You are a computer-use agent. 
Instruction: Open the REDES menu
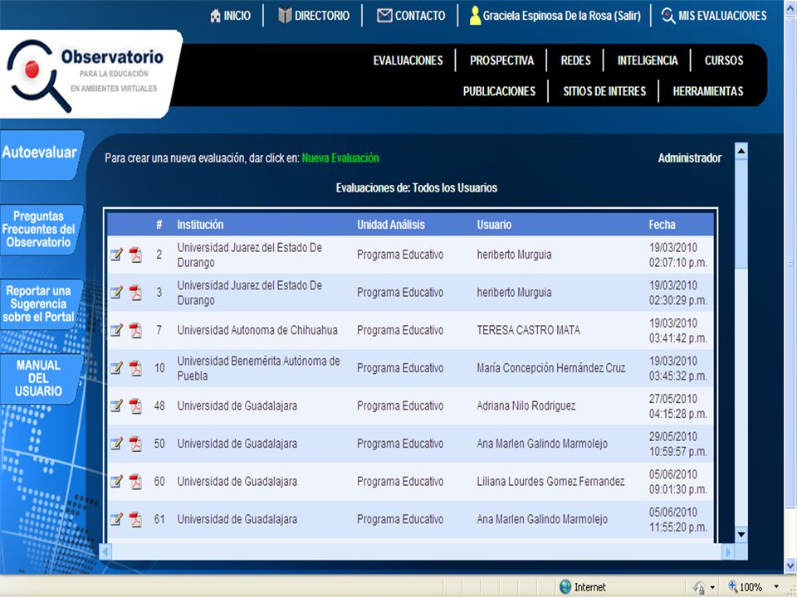tap(575, 61)
